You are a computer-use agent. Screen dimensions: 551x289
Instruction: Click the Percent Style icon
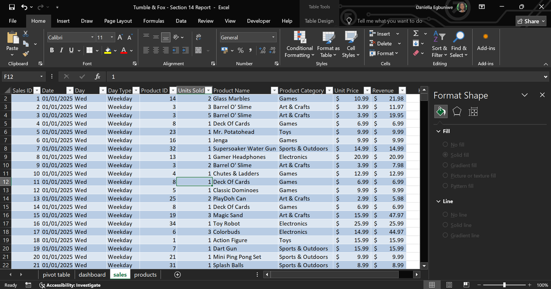(241, 50)
